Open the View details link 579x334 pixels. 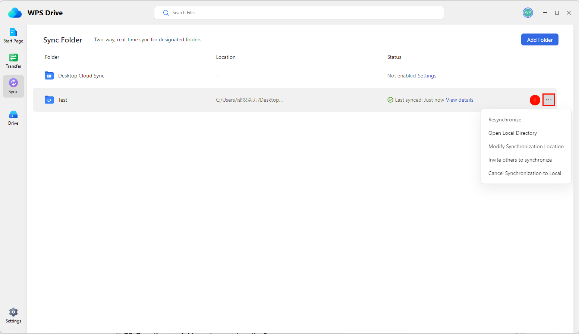pyautogui.click(x=460, y=100)
